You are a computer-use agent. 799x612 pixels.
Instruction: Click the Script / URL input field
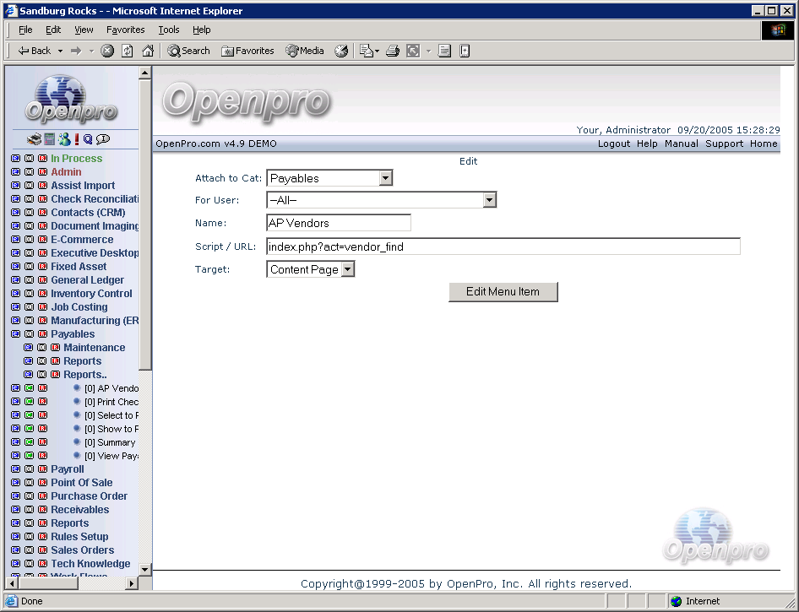pyautogui.click(x=503, y=246)
